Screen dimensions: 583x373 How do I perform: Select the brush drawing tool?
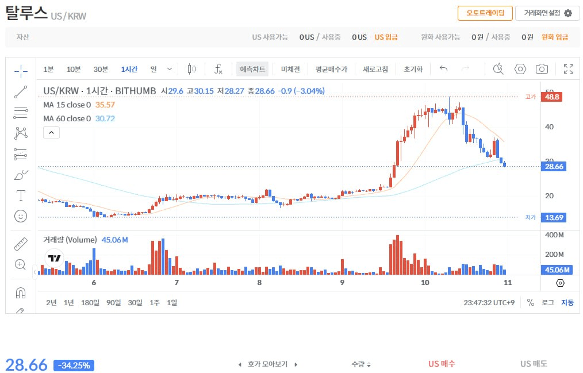(x=21, y=175)
